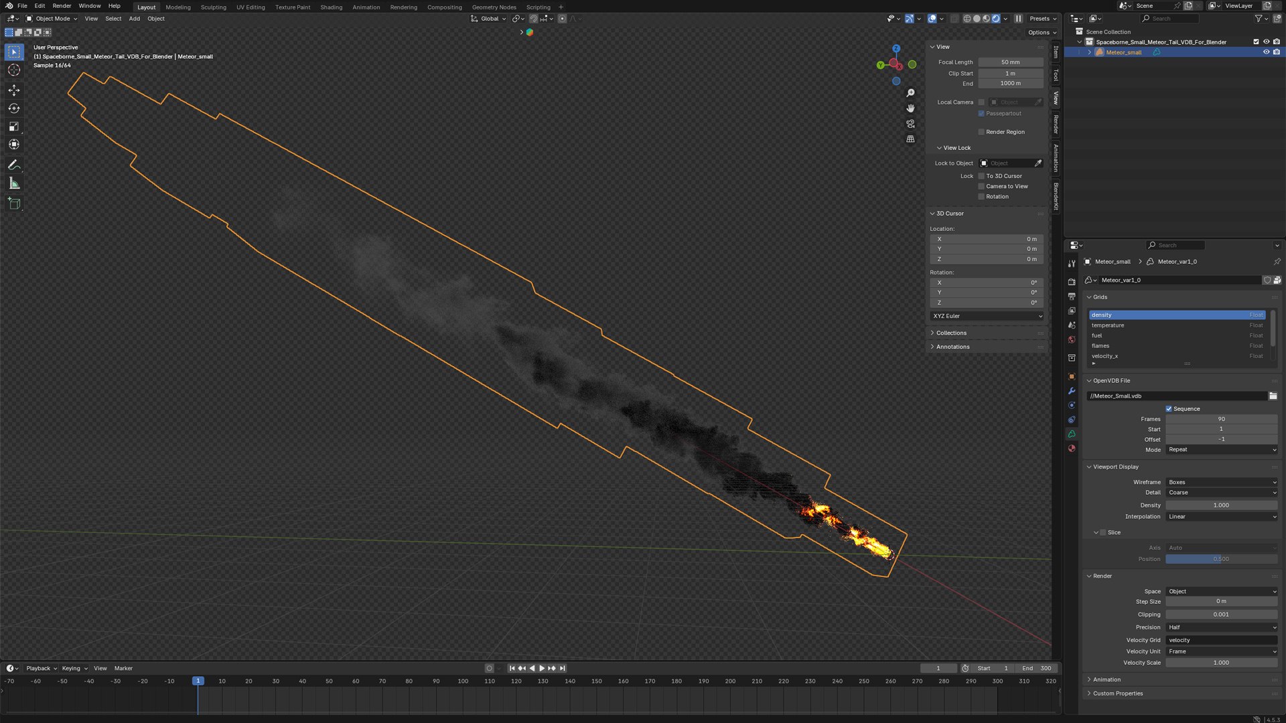Screen dimensions: 1286x723
Task: Expand the Collections panel
Action: click(x=951, y=333)
